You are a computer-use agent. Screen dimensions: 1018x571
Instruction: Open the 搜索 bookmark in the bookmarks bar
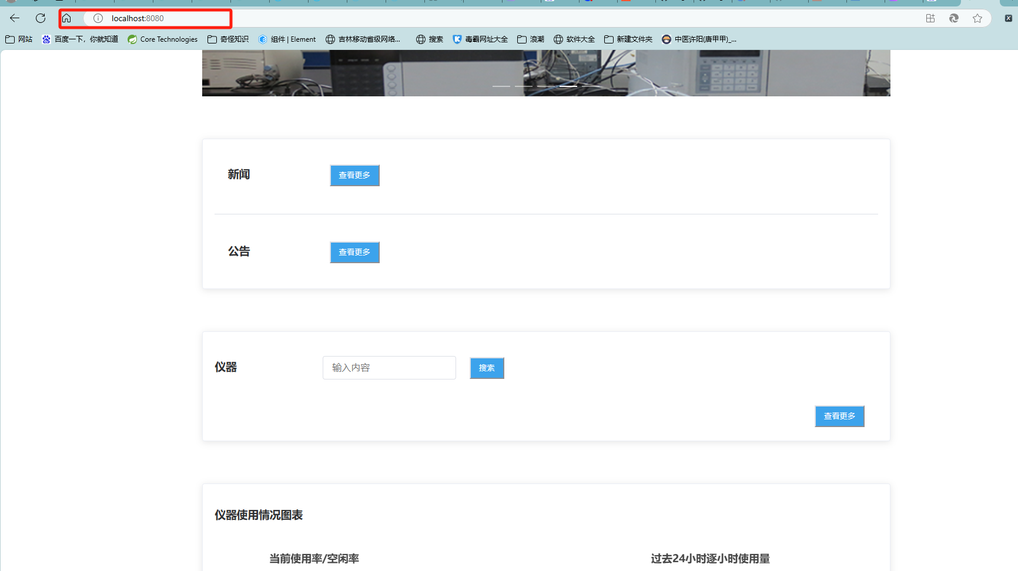[430, 39]
